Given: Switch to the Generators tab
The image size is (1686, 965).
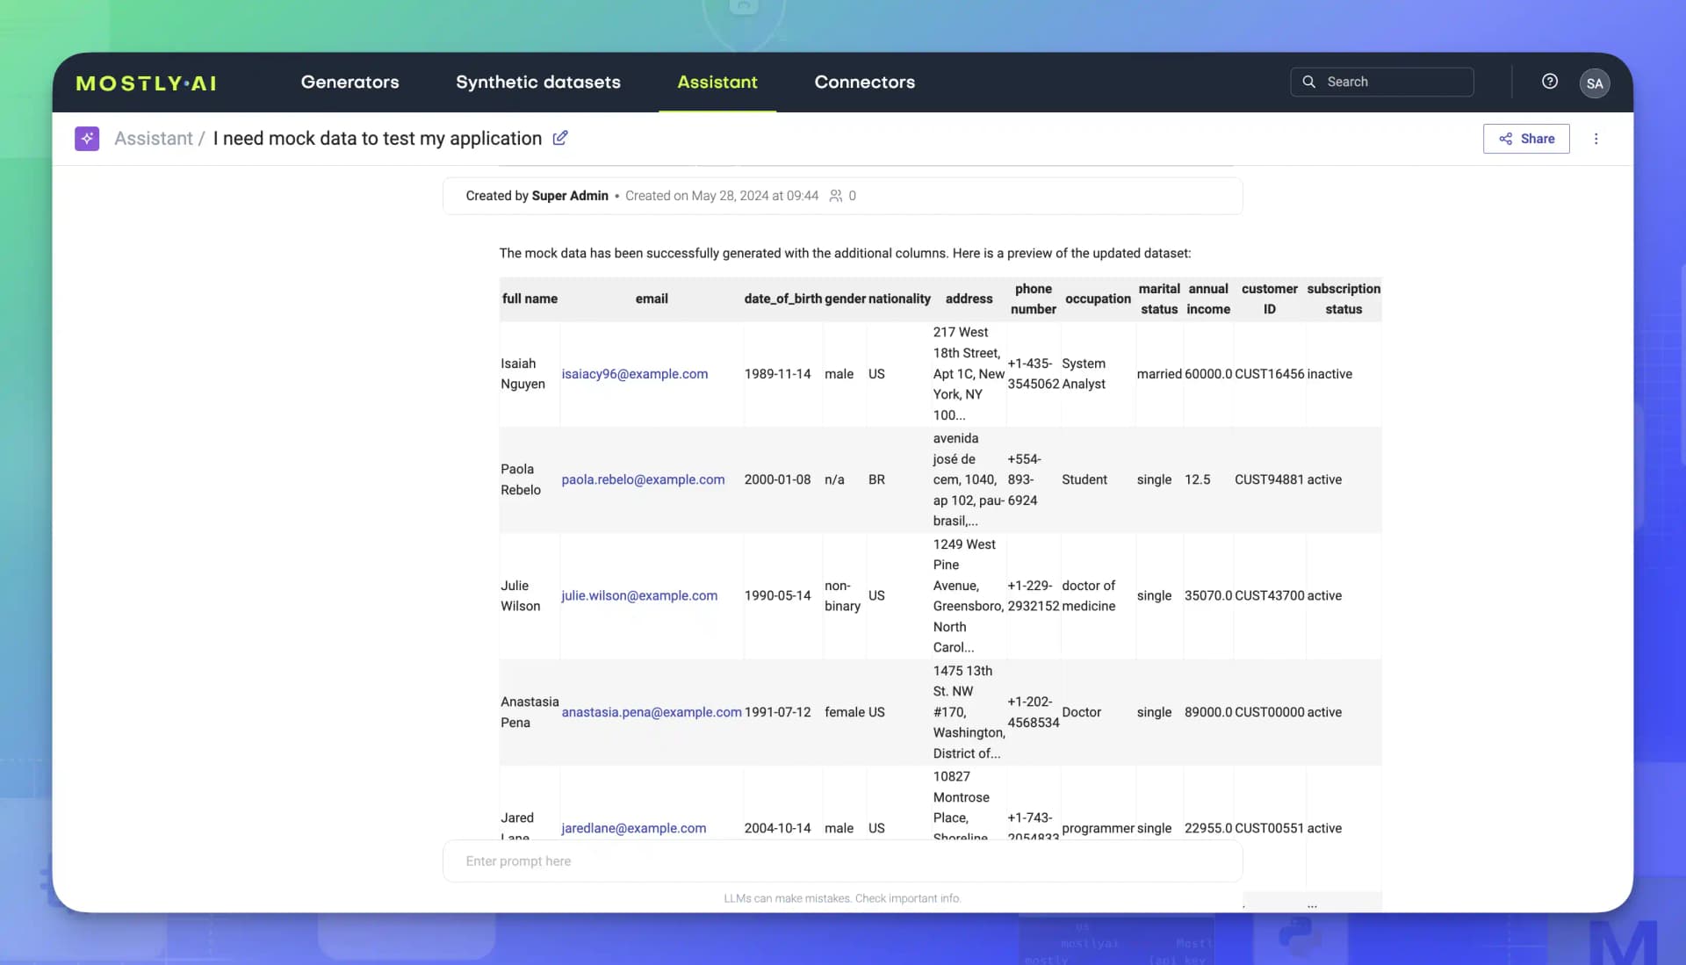Looking at the screenshot, I should pos(349,82).
